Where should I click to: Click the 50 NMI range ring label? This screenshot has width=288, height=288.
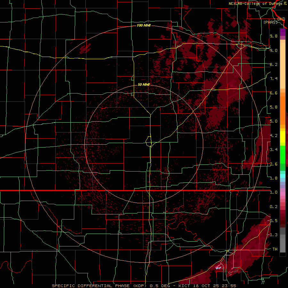click(x=144, y=84)
